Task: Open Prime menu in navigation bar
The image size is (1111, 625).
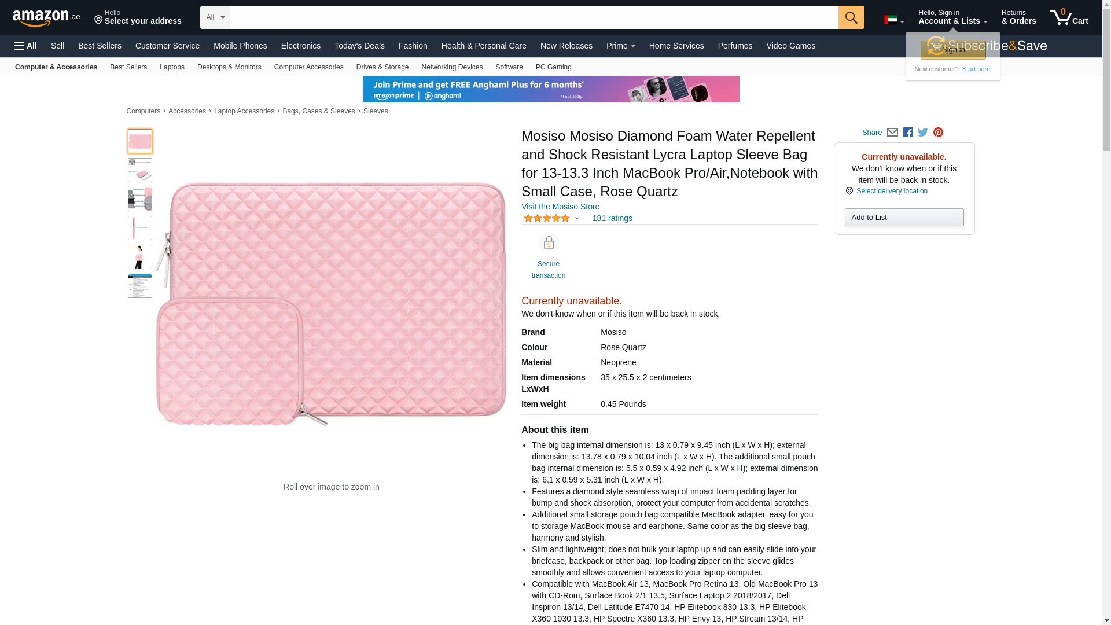Action: point(620,46)
